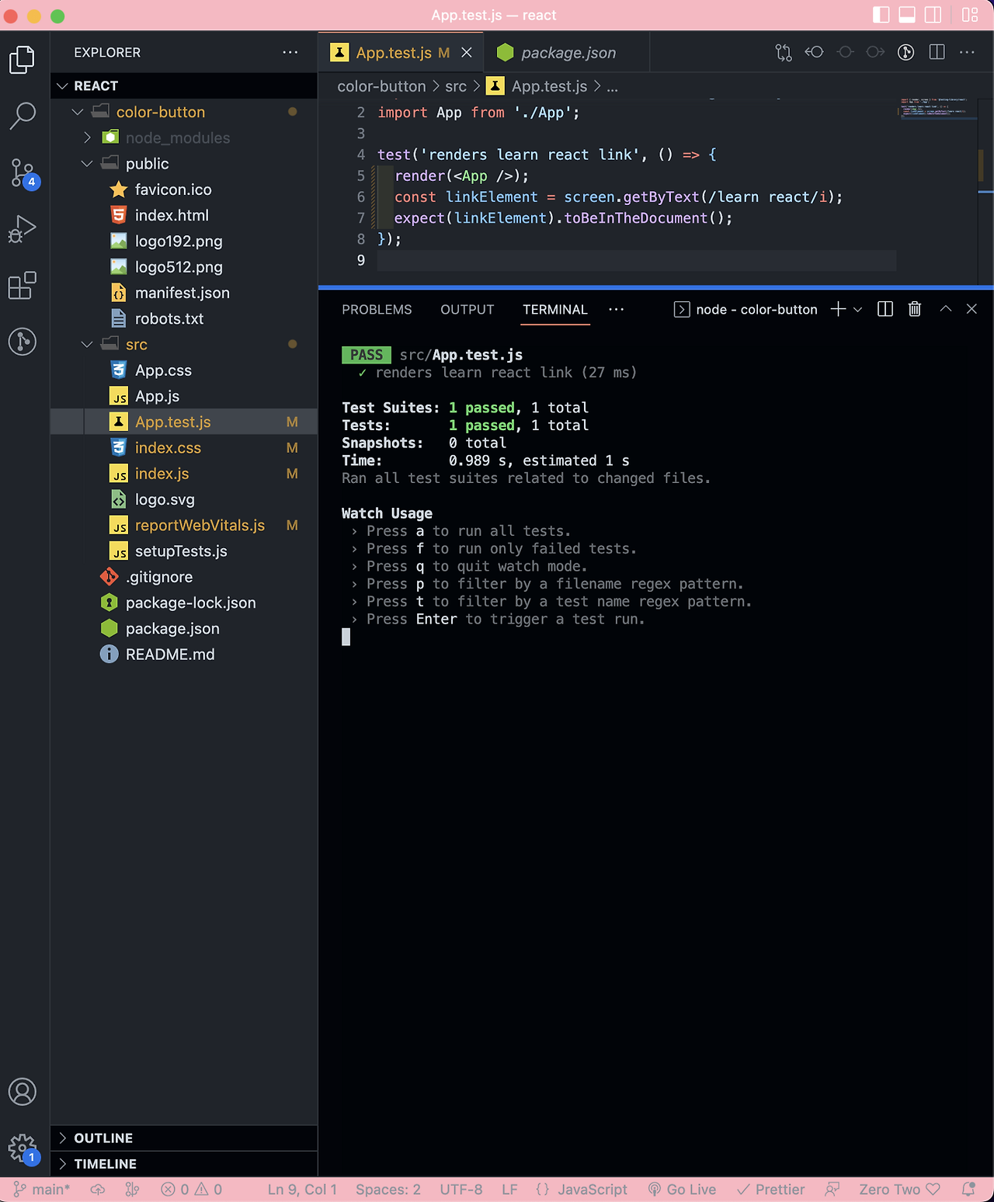This screenshot has width=994, height=1202.
Task: Open Manage settings gear icon
Action: pos(23,1148)
